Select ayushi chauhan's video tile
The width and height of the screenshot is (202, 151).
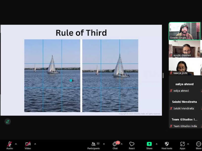(x=184, y=49)
